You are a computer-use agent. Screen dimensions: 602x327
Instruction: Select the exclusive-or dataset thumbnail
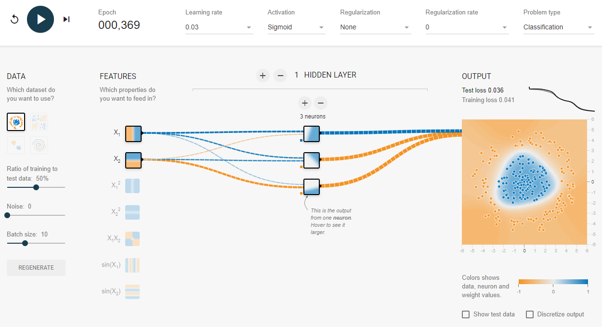tap(39, 122)
